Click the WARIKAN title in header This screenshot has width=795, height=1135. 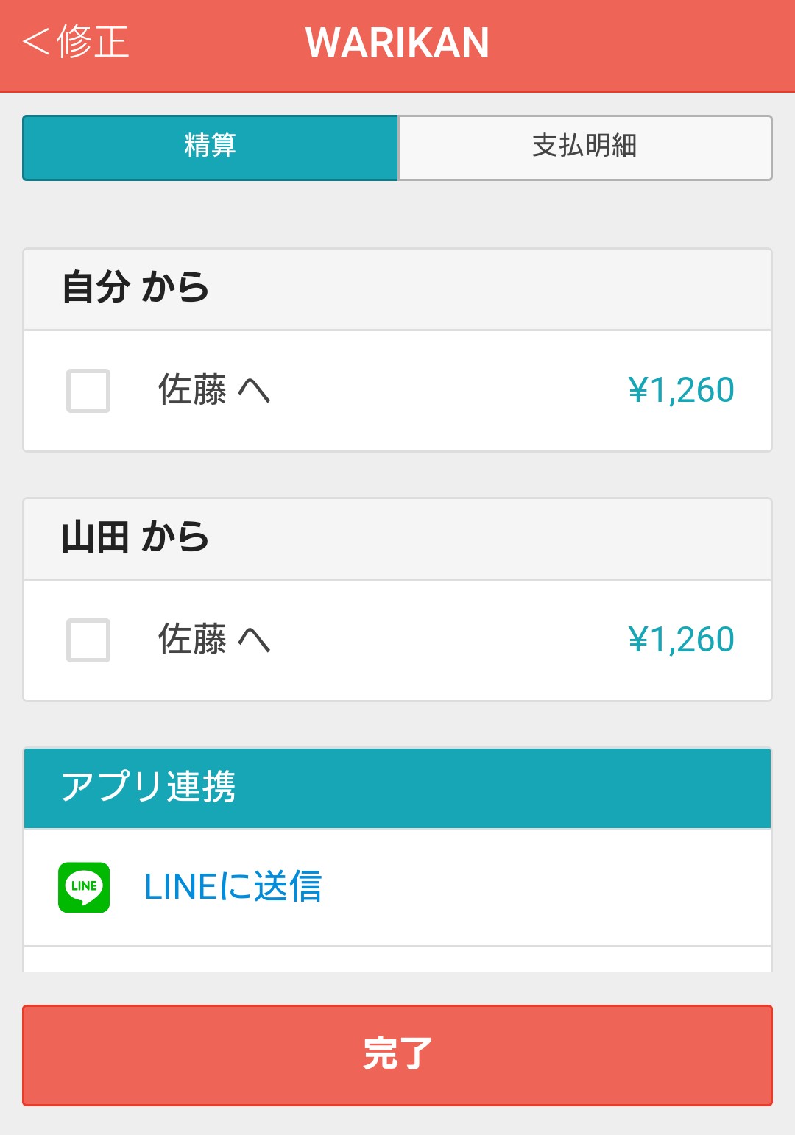[397, 43]
